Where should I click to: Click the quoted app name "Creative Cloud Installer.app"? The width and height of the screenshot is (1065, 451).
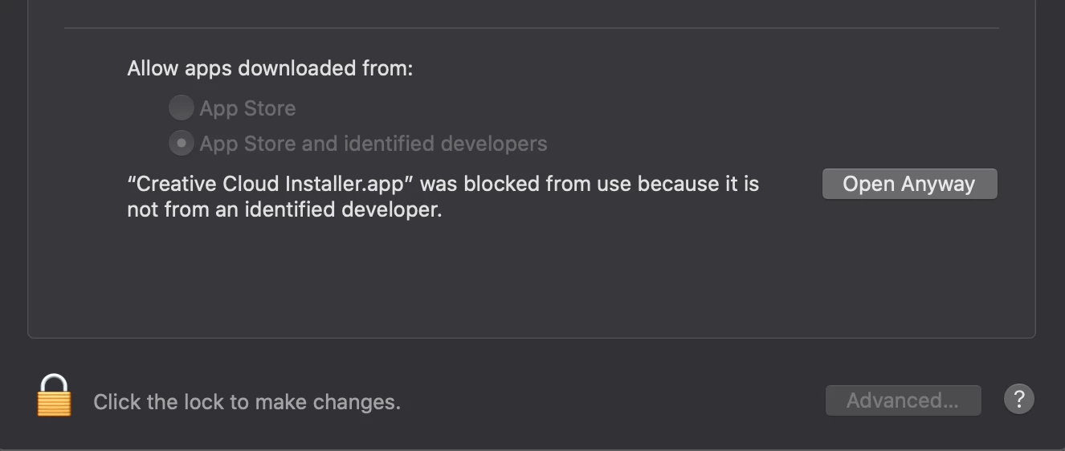(x=270, y=184)
